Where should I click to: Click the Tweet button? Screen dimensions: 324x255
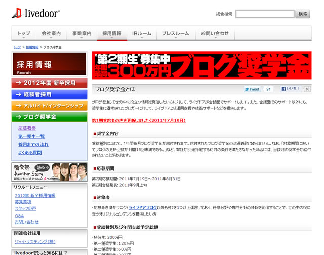(x=252, y=89)
